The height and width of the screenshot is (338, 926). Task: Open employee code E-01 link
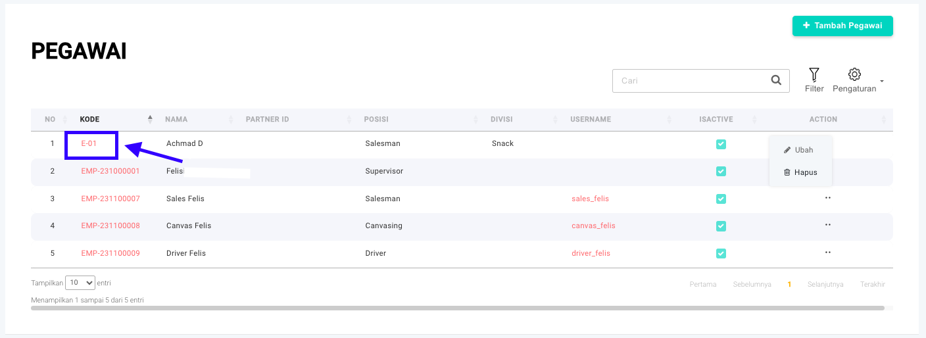point(89,143)
